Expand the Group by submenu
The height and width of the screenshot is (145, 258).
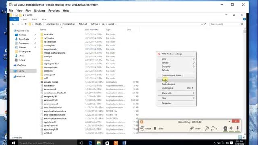click(x=176, y=66)
